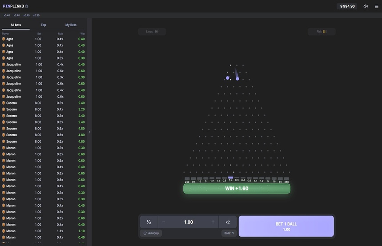Mute the game sound
This screenshot has height=246, width=382.
point(366,6)
